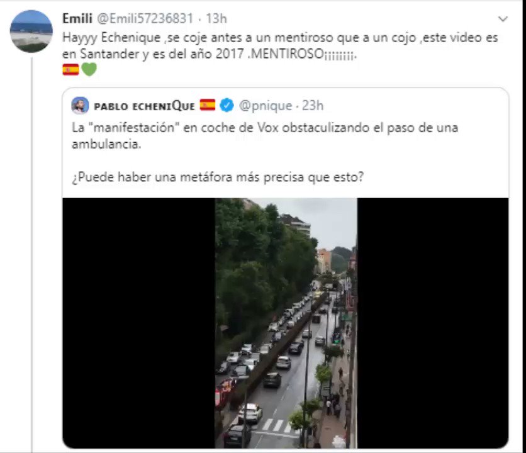Click Emili's tweet text mentioning Santander
The image size is (526, 453).
(x=280, y=46)
